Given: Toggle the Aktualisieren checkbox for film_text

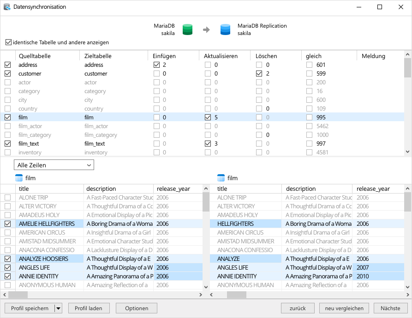Looking at the screenshot, I should point(208,143).
